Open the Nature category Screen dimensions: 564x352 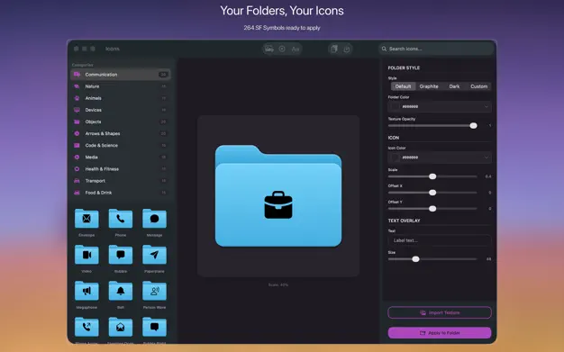(x=121, y=86)
